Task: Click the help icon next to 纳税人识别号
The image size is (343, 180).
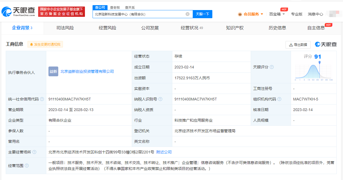Action: [160, 99]
